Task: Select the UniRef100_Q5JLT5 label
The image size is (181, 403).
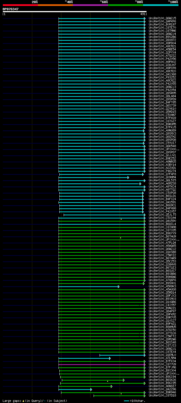Action: pos(162,215)
